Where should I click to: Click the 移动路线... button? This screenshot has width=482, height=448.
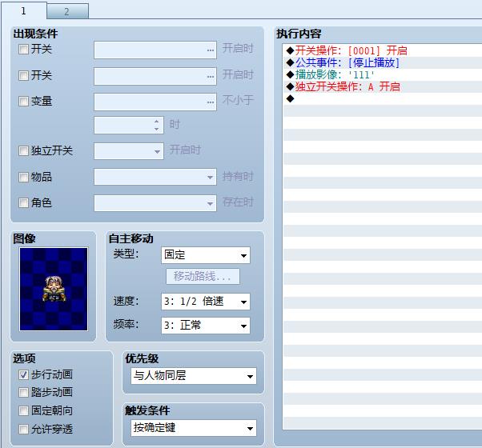tap(203, 276)
